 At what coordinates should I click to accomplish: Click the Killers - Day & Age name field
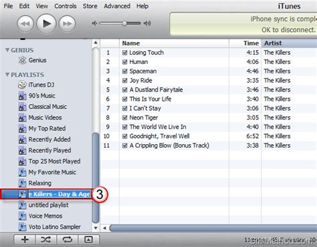pyautogui.click(x=60, y=194)
